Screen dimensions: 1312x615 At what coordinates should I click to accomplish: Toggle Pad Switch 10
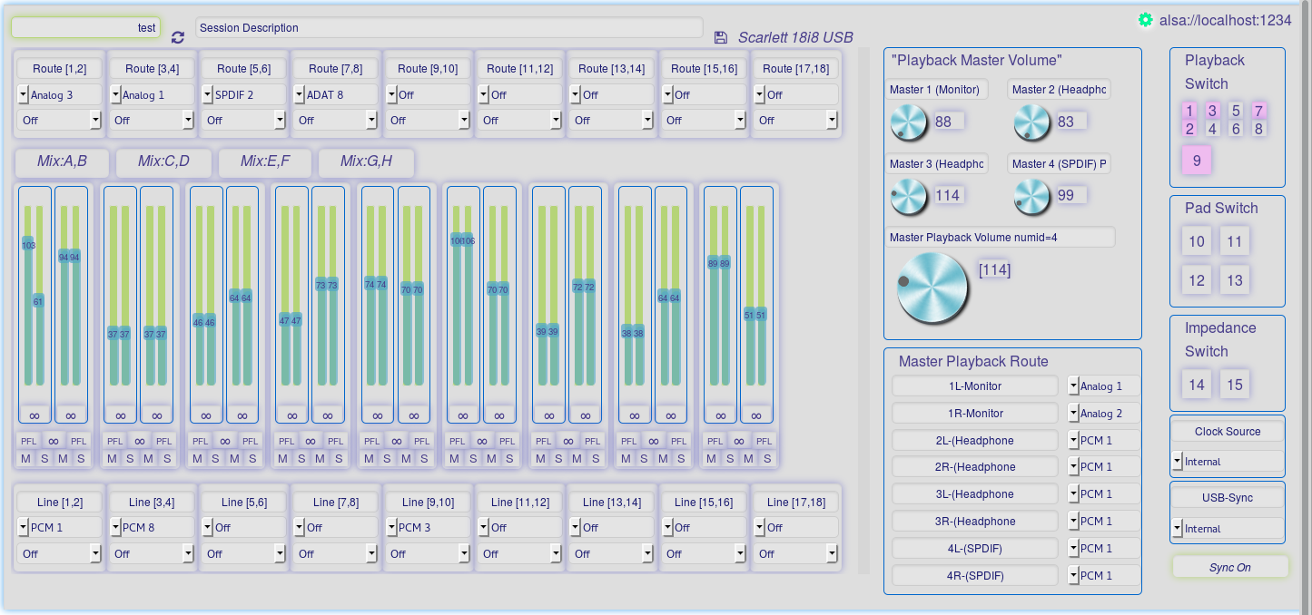1197,241
